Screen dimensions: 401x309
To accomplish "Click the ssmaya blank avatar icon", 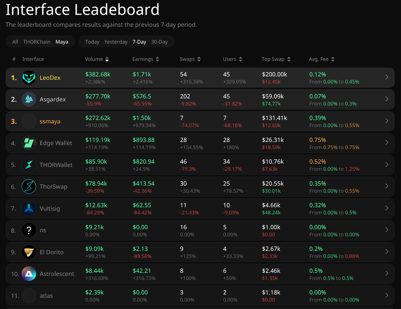I will point(29,121).
